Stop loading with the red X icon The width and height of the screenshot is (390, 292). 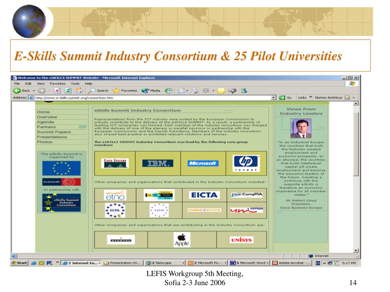(57, 90)
